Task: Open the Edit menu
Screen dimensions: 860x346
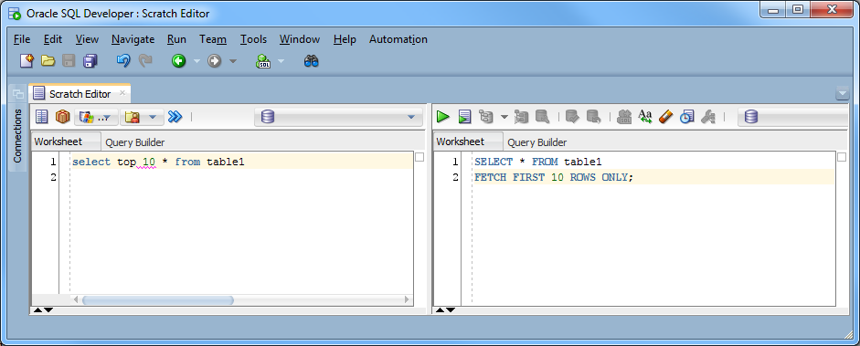Action: click(x=53, y=39)
